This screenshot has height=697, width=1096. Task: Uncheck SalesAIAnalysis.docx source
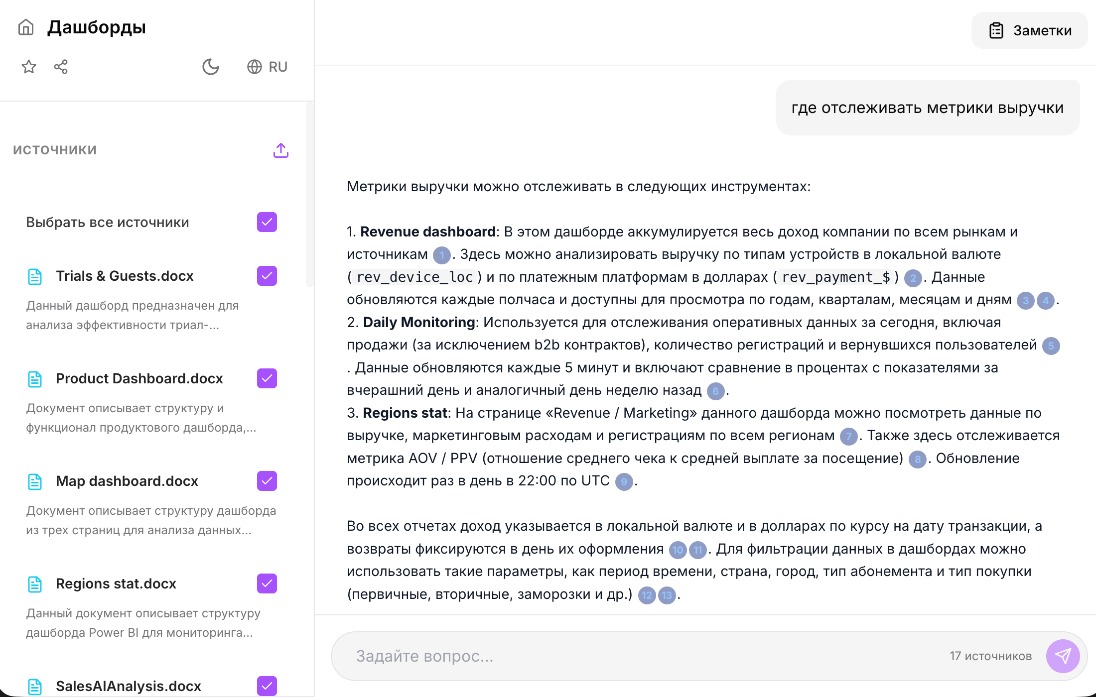[x=267, y=686]
